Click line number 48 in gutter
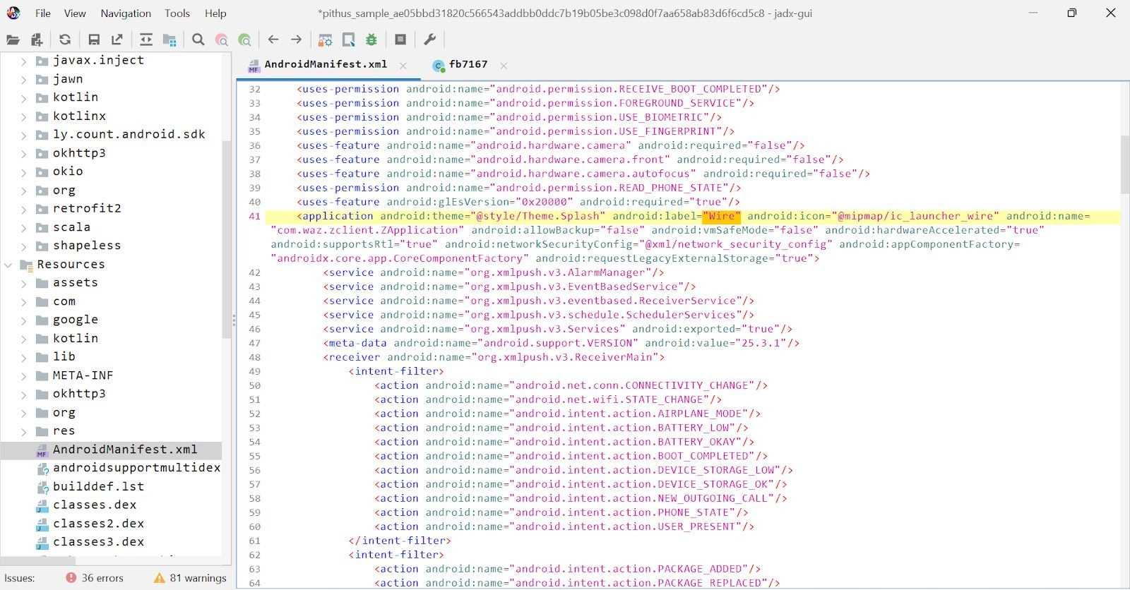Screen dimensions: 1130x590 [254, 358]
